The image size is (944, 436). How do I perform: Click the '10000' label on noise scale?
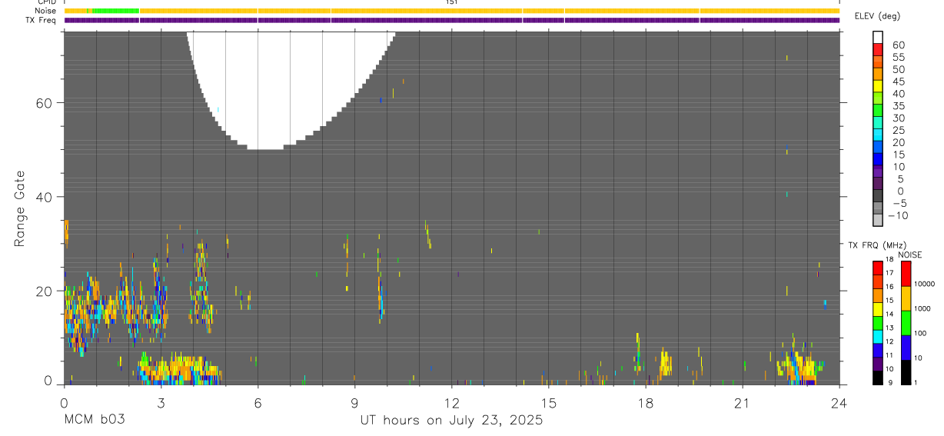pos(924,284)
